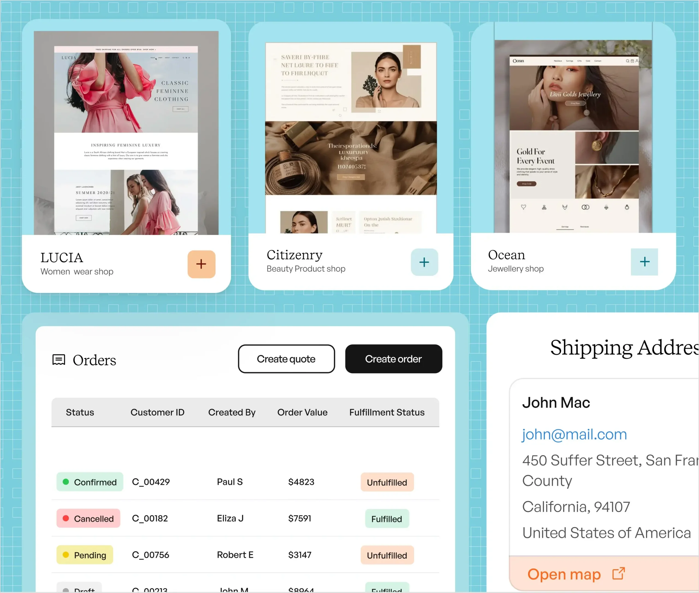
Task: Open the Ocean storefront preview thumbnail
Action: point(573,136)
